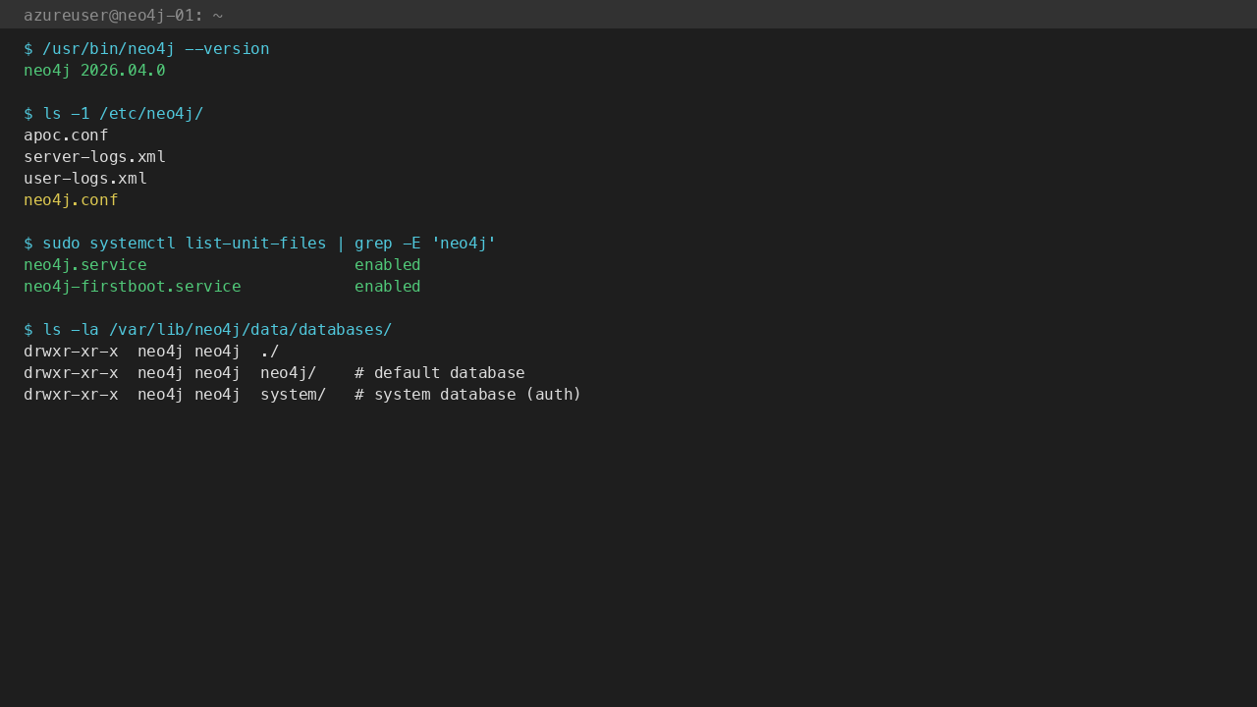Click the system/ directory name

294,395
